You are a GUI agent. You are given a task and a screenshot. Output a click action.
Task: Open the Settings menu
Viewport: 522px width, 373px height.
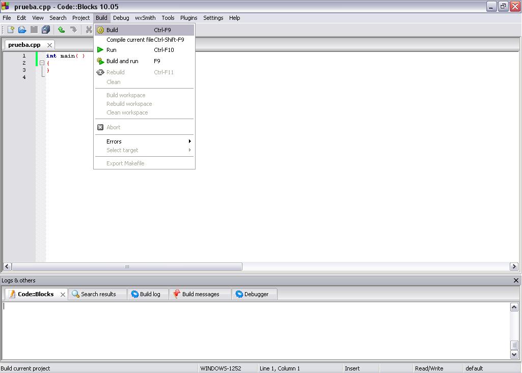click(x=213, y=18)
